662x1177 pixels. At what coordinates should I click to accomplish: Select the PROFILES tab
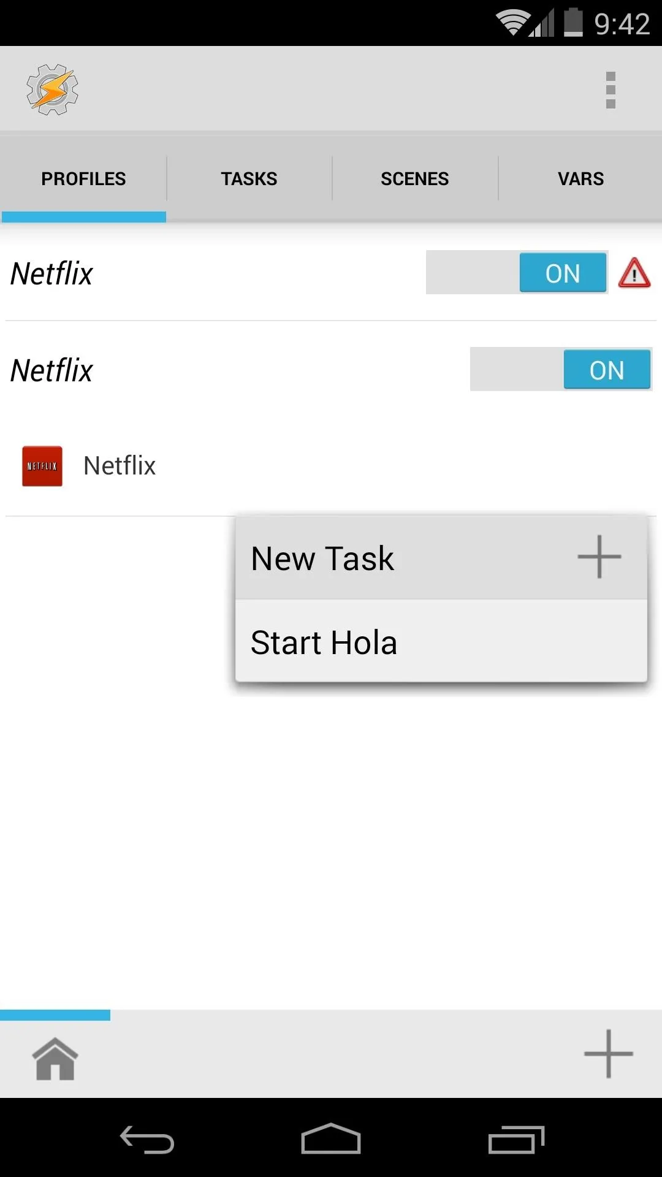point(83,178)
